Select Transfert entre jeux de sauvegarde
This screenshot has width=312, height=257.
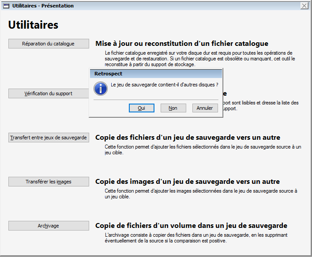pos(48,138)
